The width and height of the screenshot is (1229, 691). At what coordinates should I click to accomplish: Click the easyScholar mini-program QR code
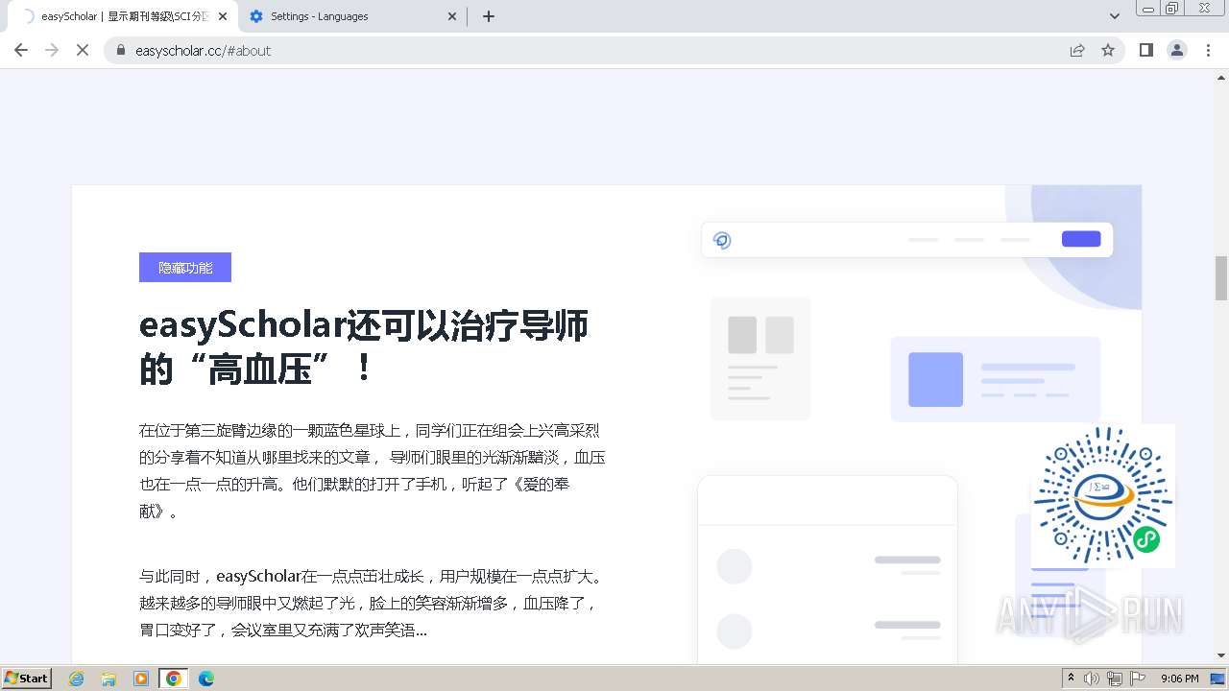coord(1103,495)
